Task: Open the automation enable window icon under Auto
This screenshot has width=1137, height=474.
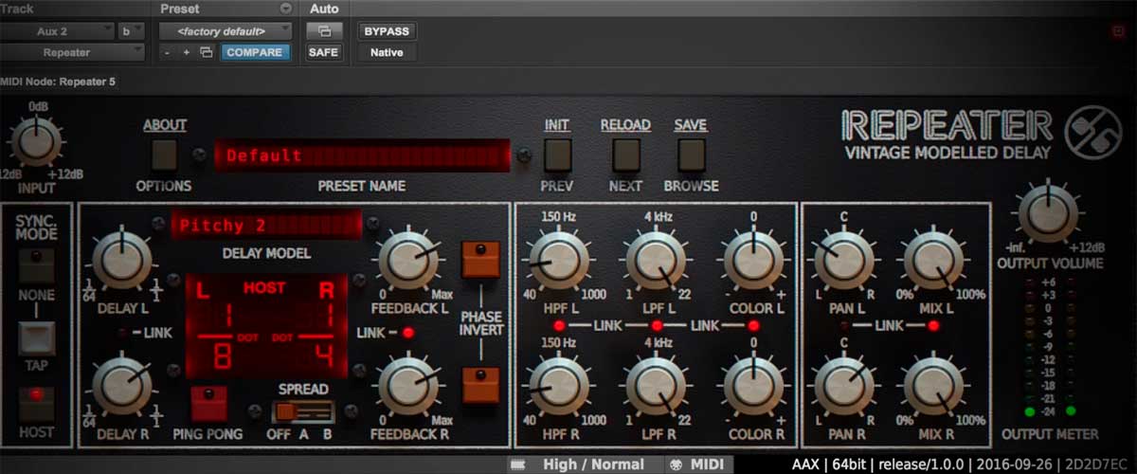Action: pyautogui.click(x=323, y=30)
